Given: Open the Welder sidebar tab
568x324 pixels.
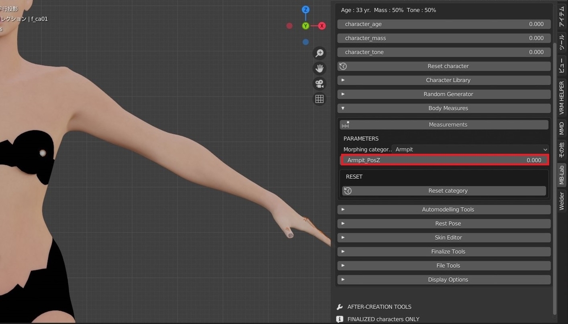Looking at the screenshot, I should pos(561,201).
